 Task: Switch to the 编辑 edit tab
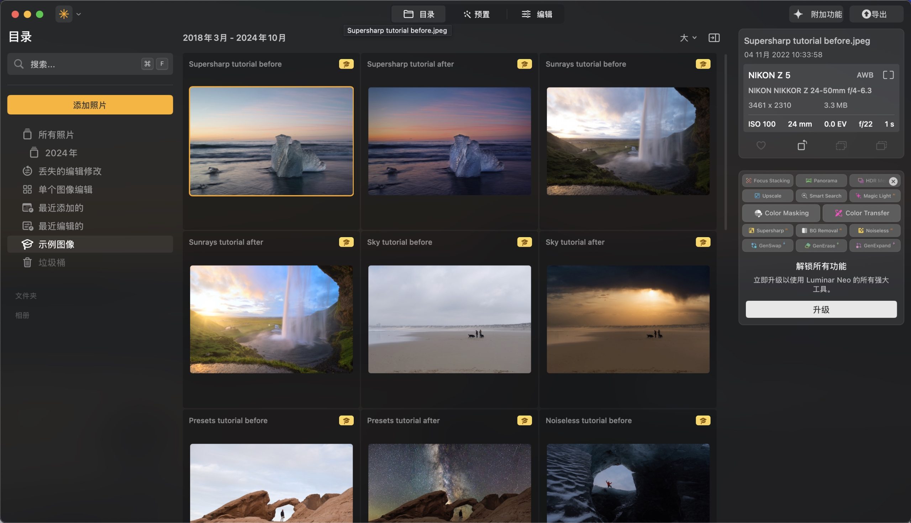pos(537,14)
